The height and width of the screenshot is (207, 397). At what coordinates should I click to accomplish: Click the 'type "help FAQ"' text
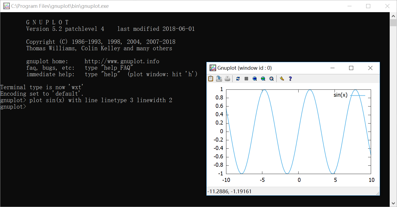click(109, 68)
